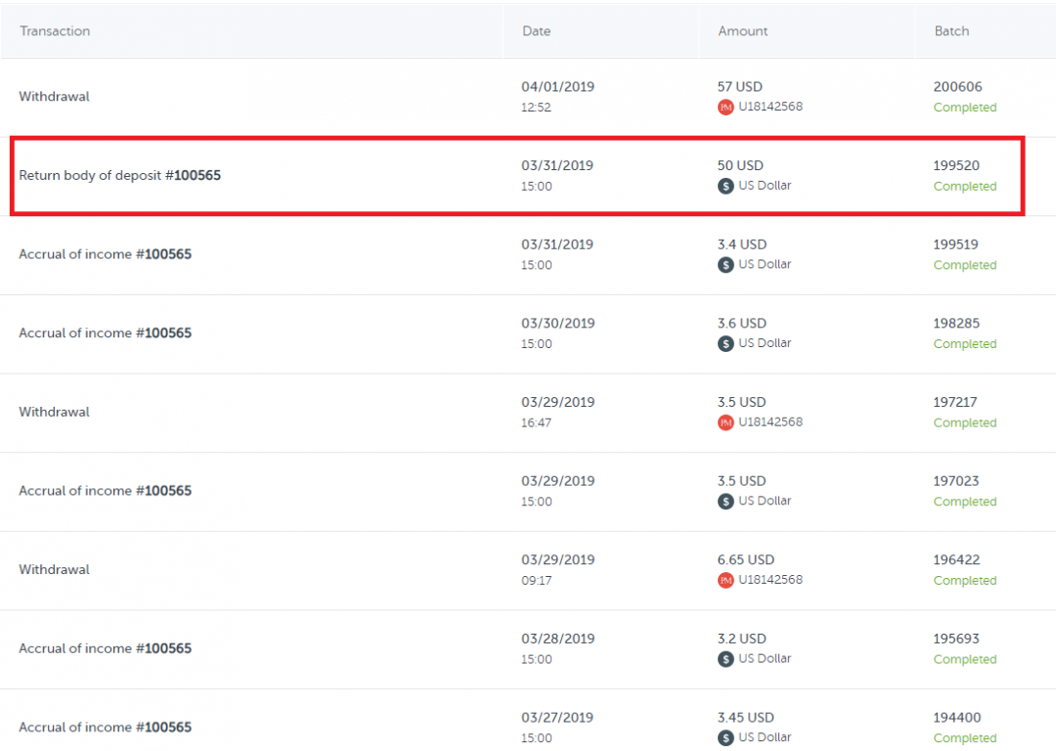Click the dollar icon in the 50 USD row
Image resolution: width=1056 pixels, height=751 pixels.
(726, 186)
